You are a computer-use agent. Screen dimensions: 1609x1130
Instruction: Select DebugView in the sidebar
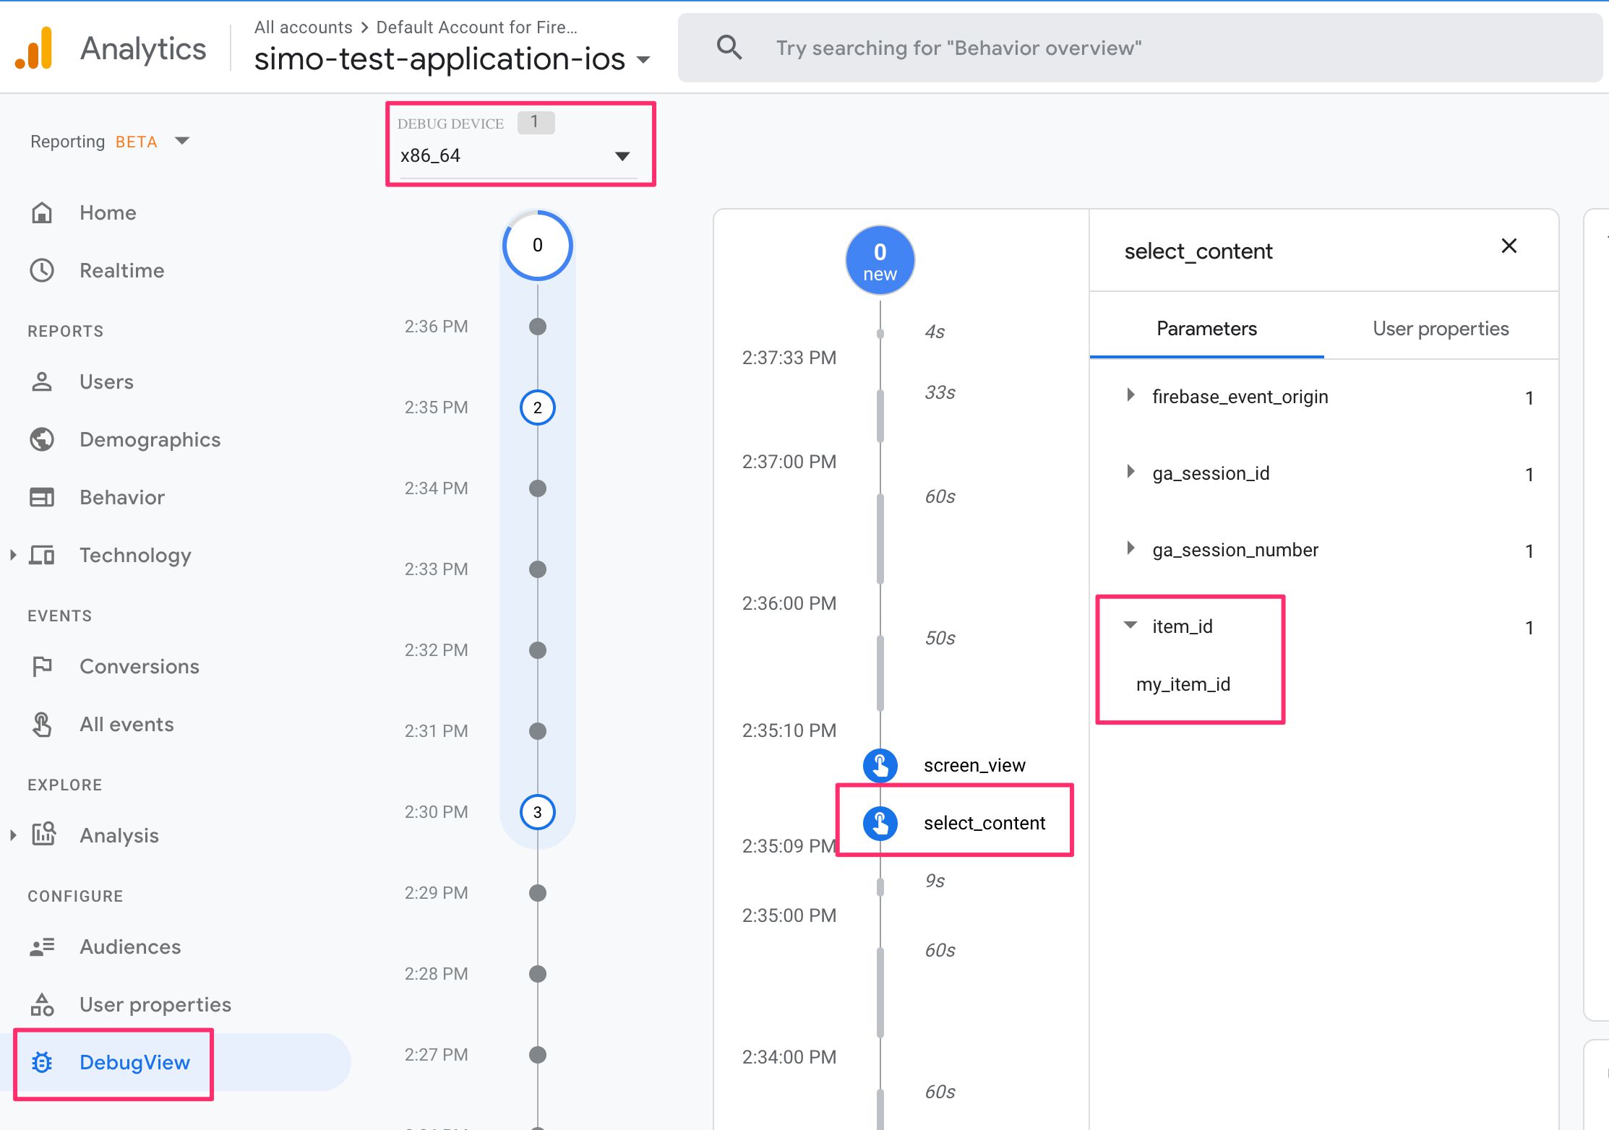click(134, 1062)
